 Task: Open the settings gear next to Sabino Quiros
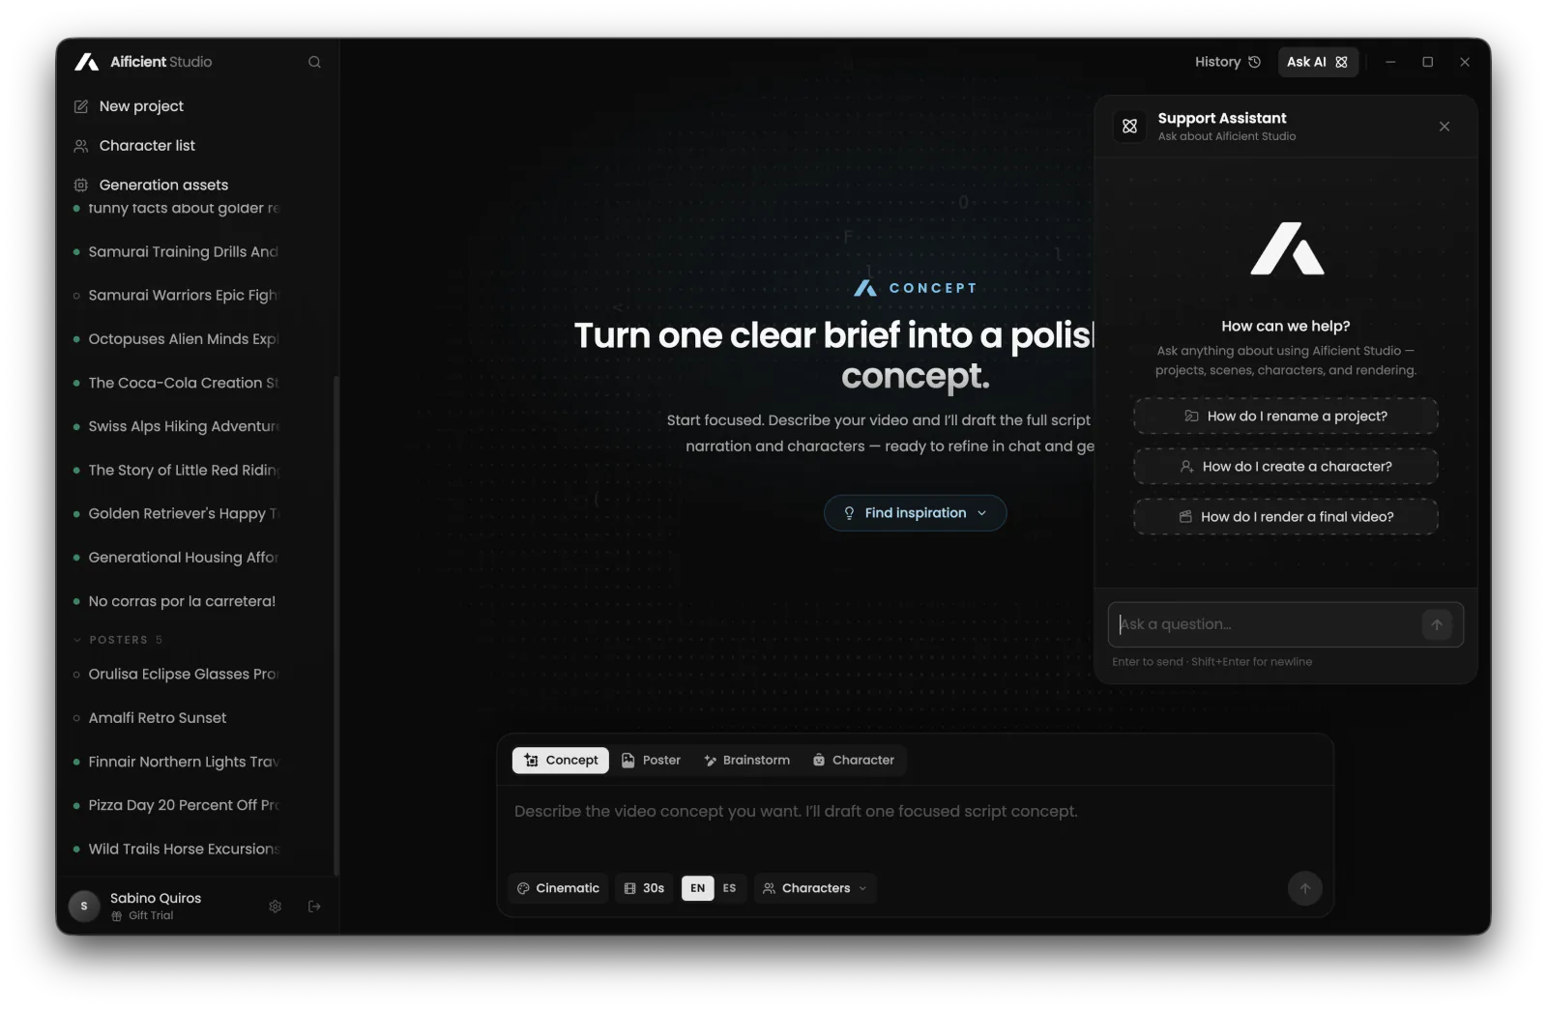point(276,907)
